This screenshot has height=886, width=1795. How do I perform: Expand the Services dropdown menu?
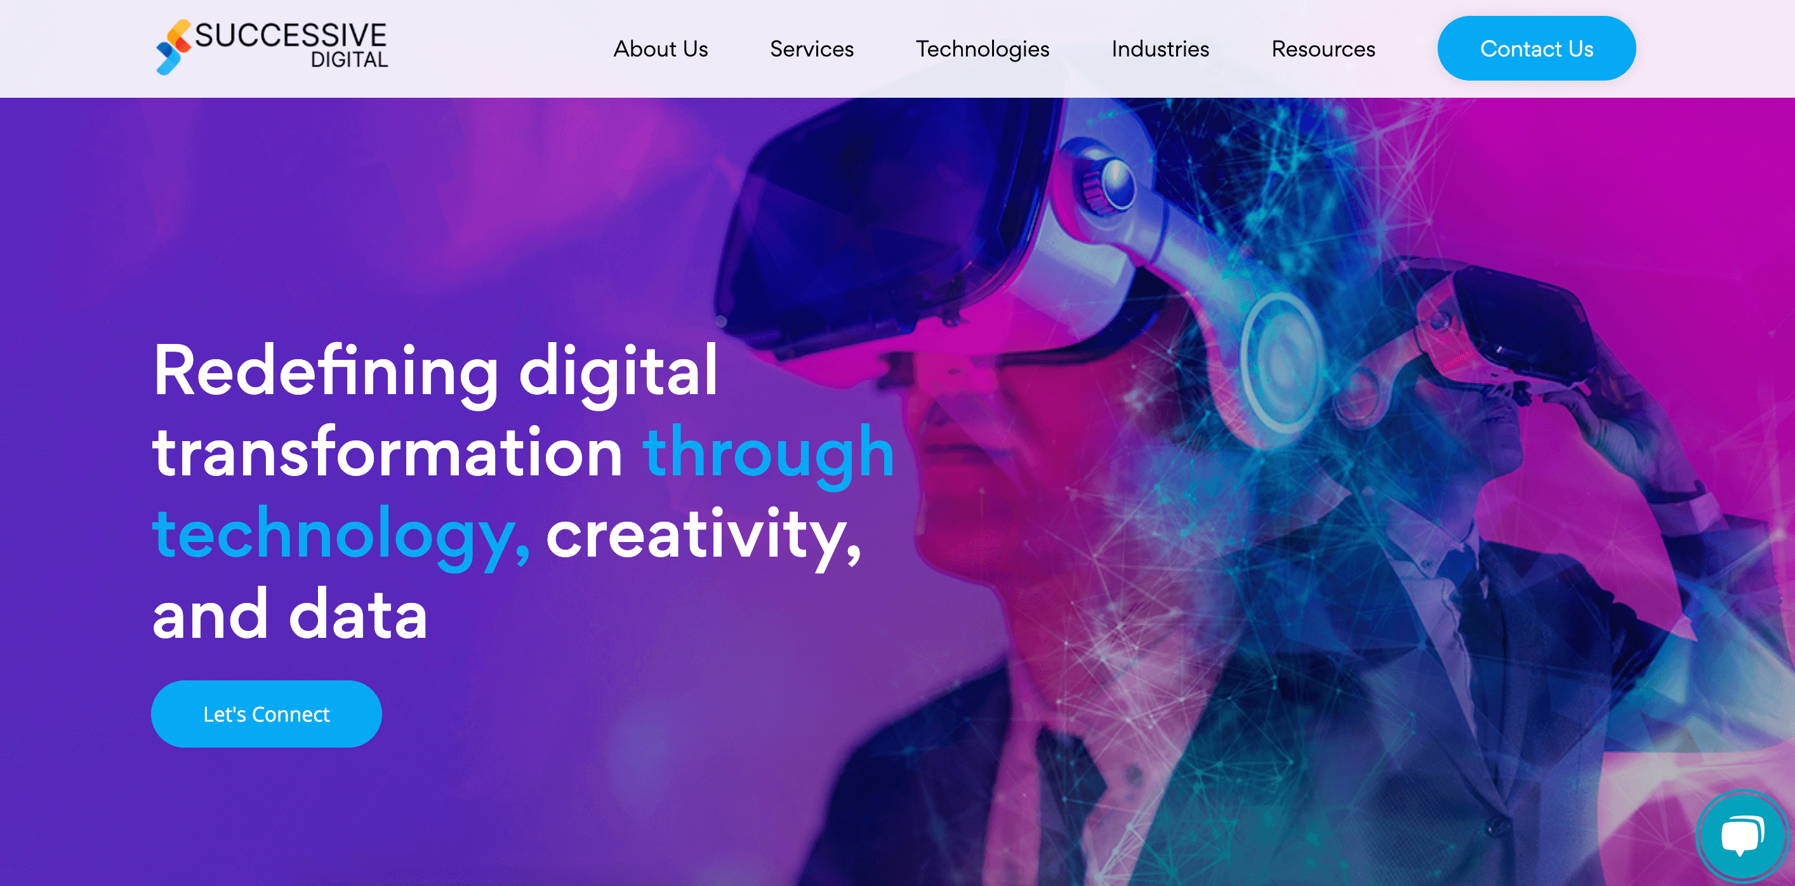pos(812,48)
